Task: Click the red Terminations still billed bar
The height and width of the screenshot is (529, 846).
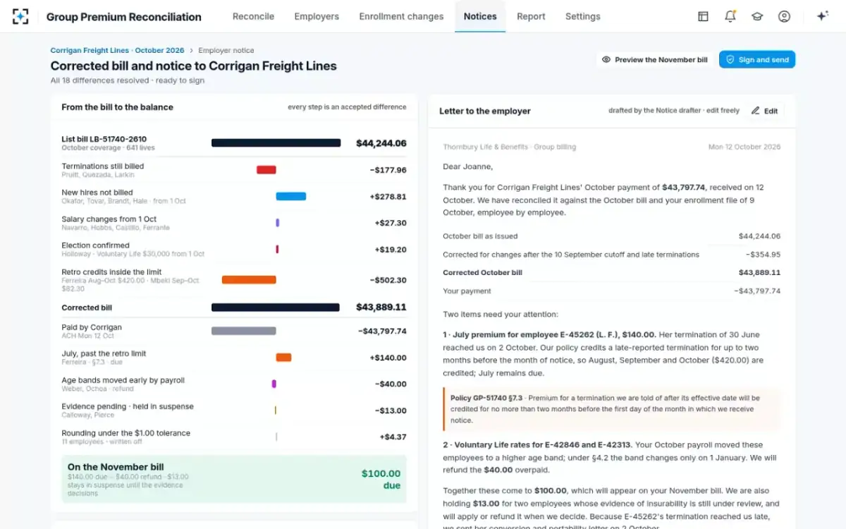Action: tap(266, 170)
